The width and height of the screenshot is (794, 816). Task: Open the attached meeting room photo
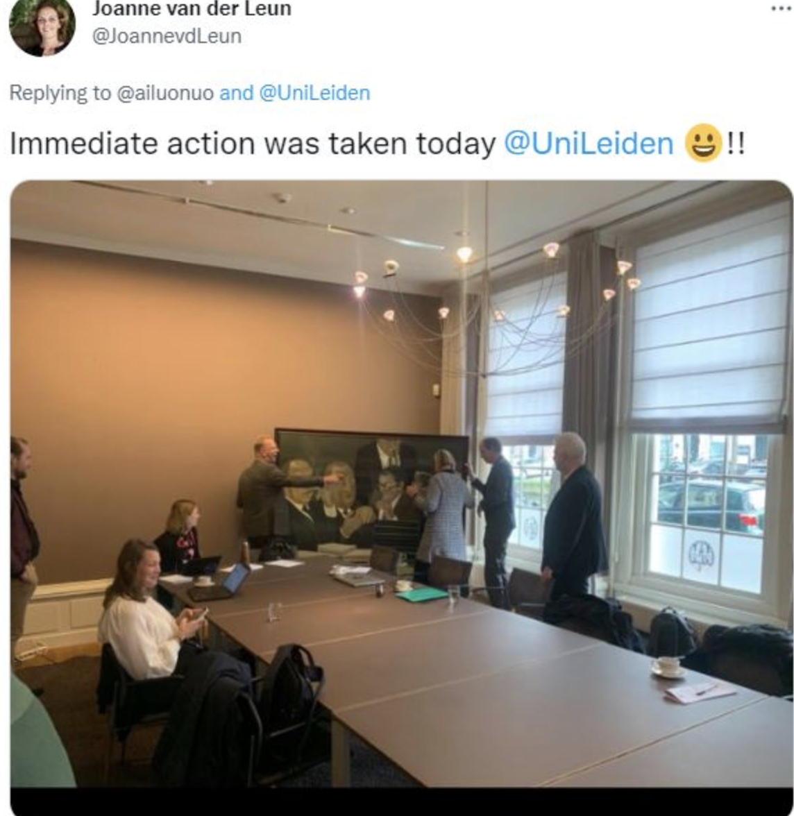401,484
